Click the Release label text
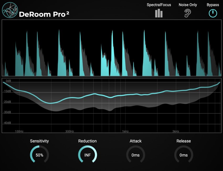The image size is (223, 171). (184, 141)
